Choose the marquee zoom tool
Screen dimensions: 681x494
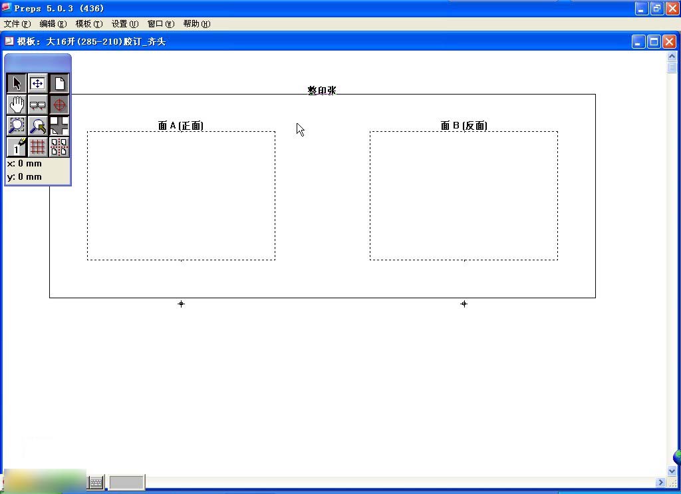tap(17, 126)
